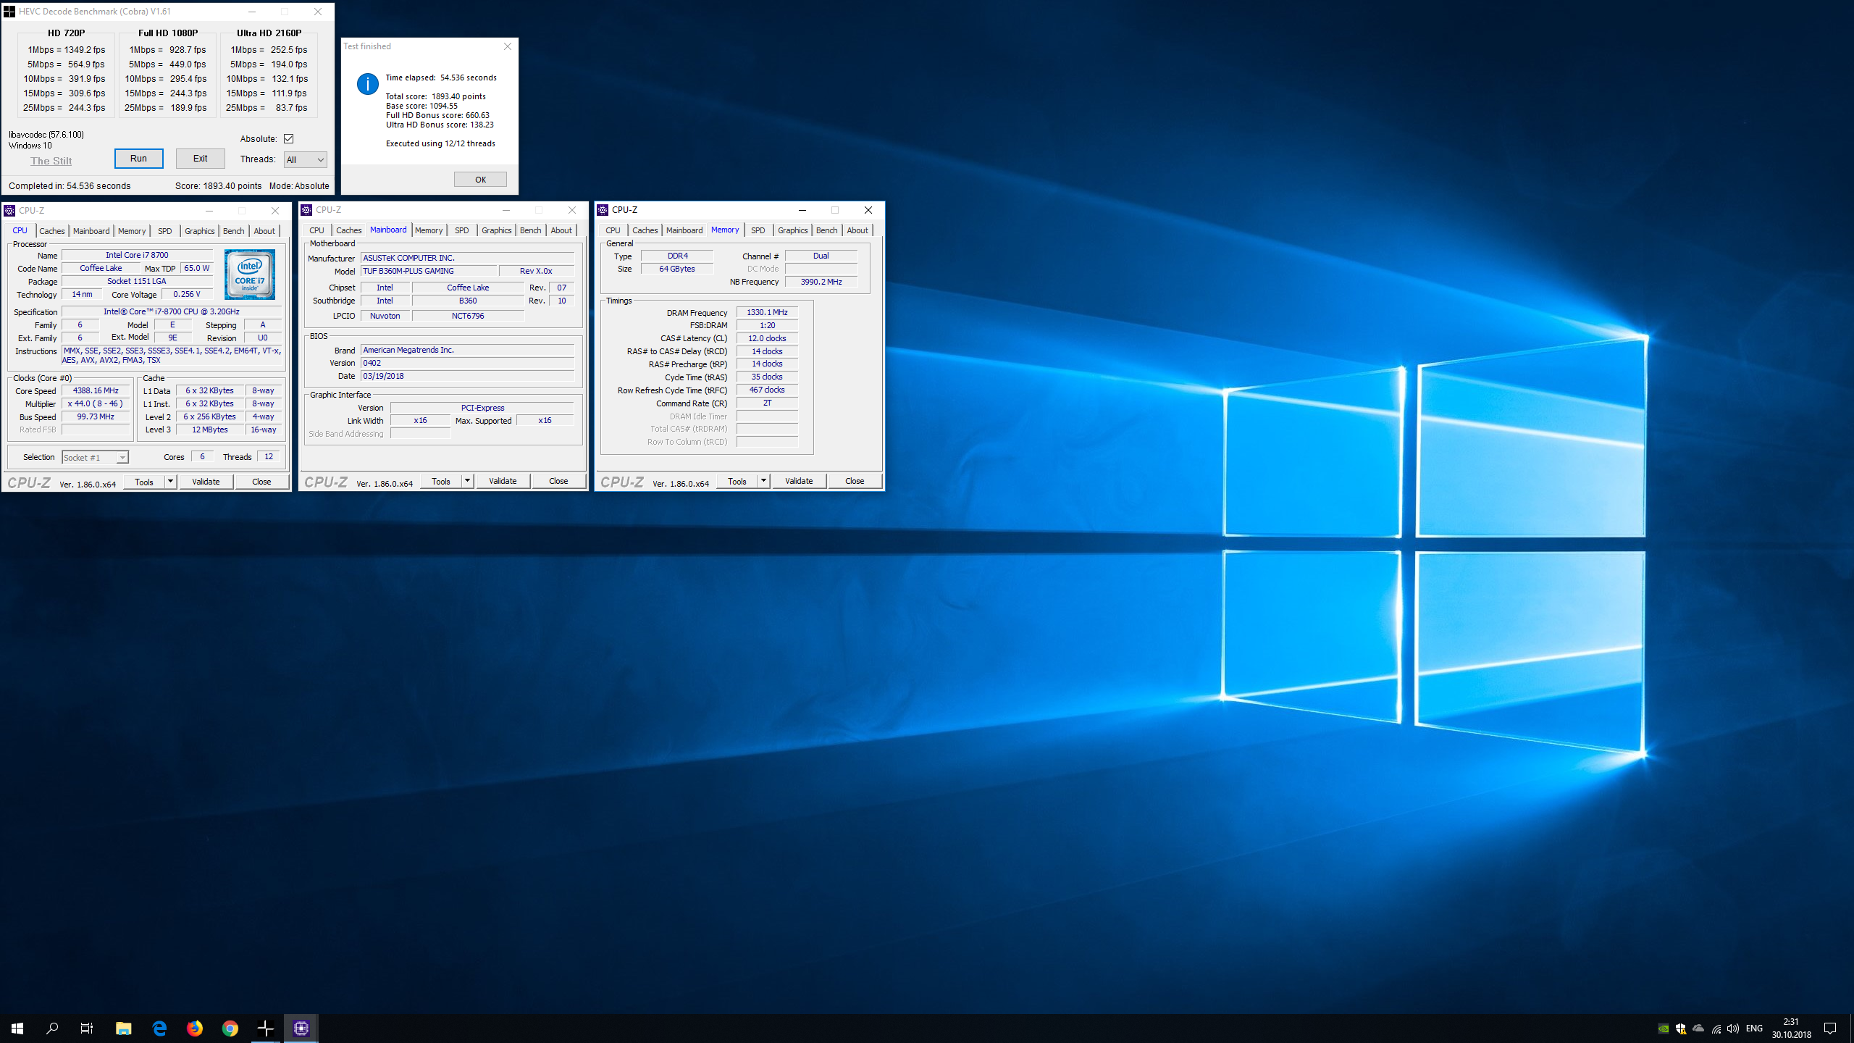Switch to CPU tab in Memory CPU-Z window

pyautogui.click(x=613, y=230)
